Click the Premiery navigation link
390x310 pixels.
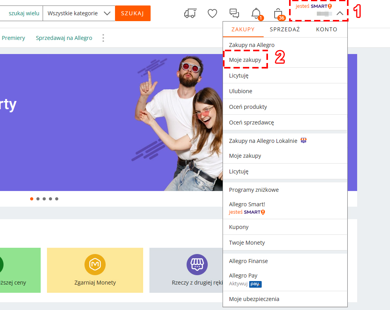(13, 38)
